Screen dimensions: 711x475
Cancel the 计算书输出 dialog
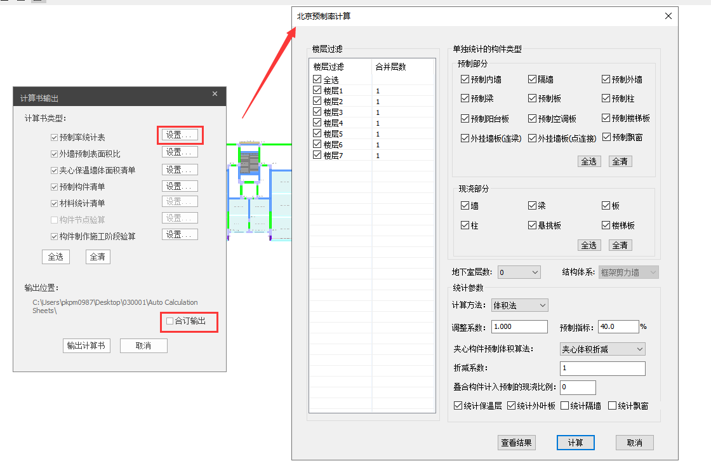(143, 345)
